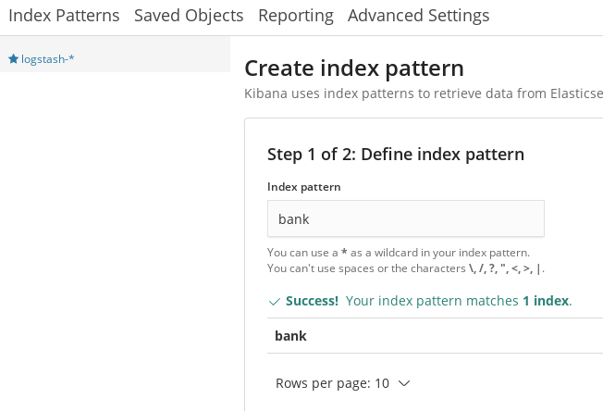Go to the Reporting tab
603x411 pixels.
[x=296, y=16]
